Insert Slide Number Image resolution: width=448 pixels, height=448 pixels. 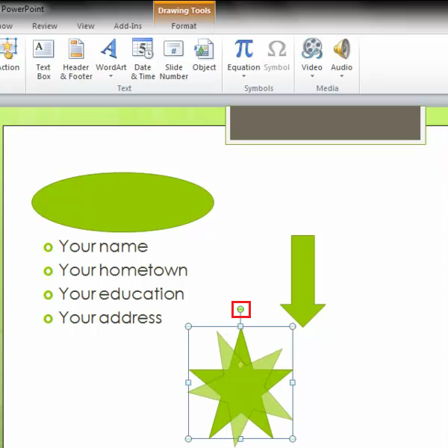click(173, 60)
